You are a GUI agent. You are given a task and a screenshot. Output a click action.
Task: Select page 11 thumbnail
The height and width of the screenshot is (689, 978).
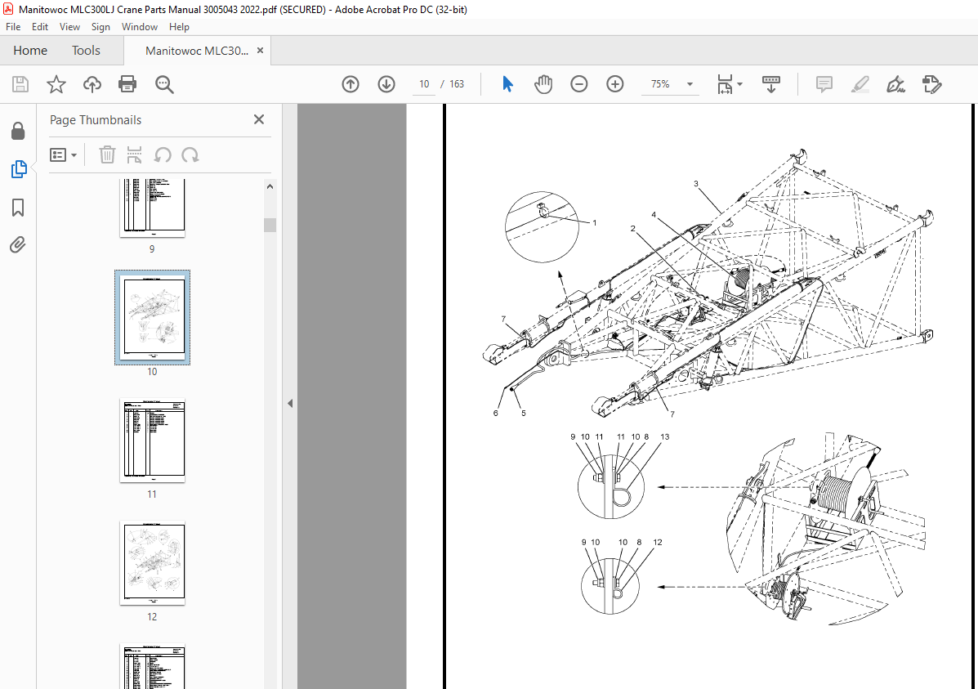152,440
